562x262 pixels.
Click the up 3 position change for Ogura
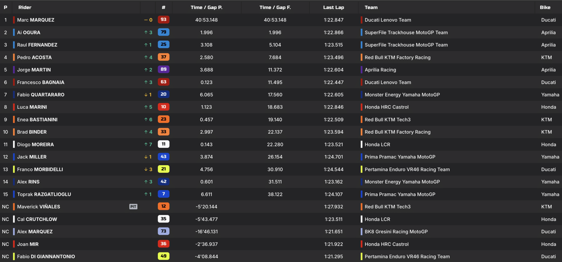tap(148, 32)
